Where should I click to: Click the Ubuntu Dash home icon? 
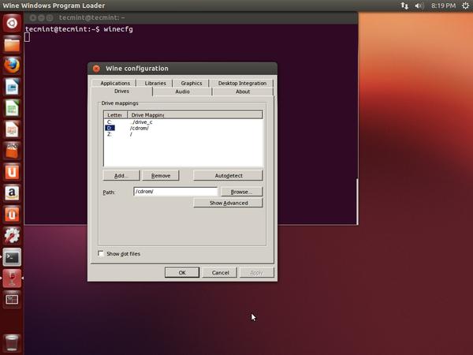click(12, 23)
